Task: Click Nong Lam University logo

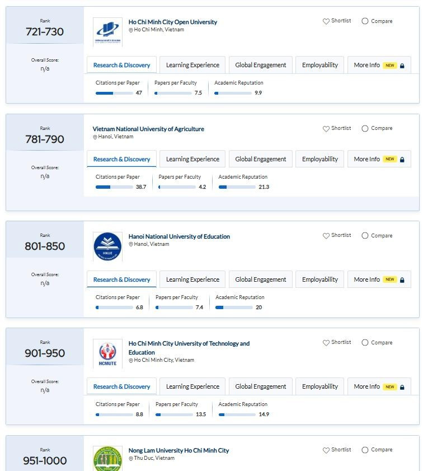Action: point(107,459)
